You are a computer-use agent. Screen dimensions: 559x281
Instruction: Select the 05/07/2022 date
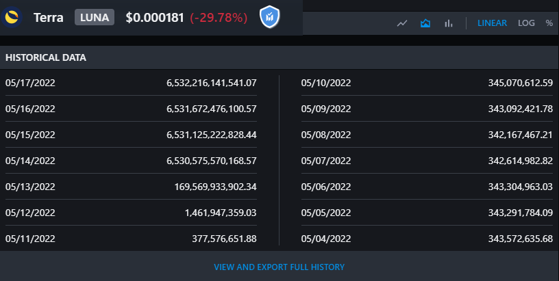pos(326,161)
